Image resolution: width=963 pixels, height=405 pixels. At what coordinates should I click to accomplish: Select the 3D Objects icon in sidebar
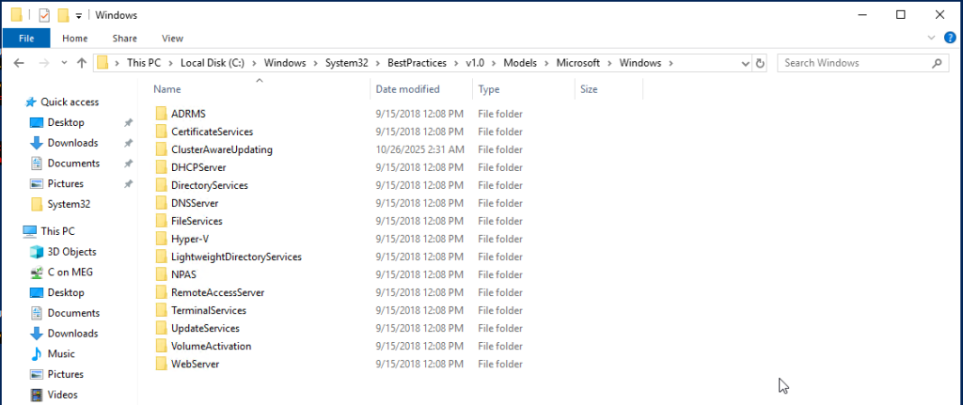click(x=37, y=252)
